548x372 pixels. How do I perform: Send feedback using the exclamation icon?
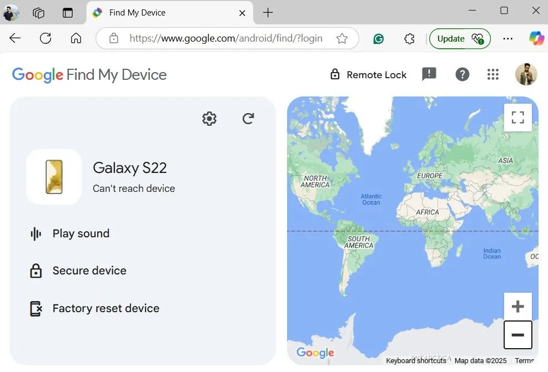(429, 74)
